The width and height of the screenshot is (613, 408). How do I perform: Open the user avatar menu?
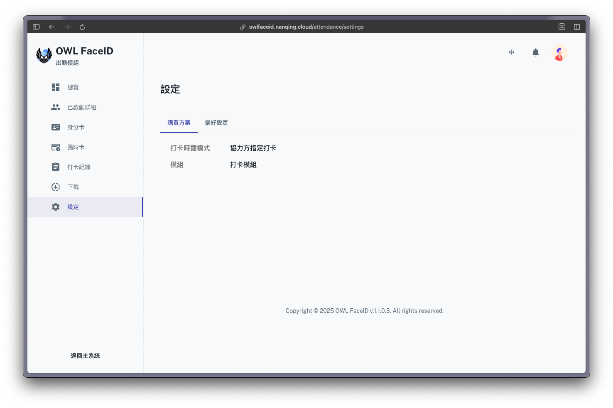tap(559, 53)
